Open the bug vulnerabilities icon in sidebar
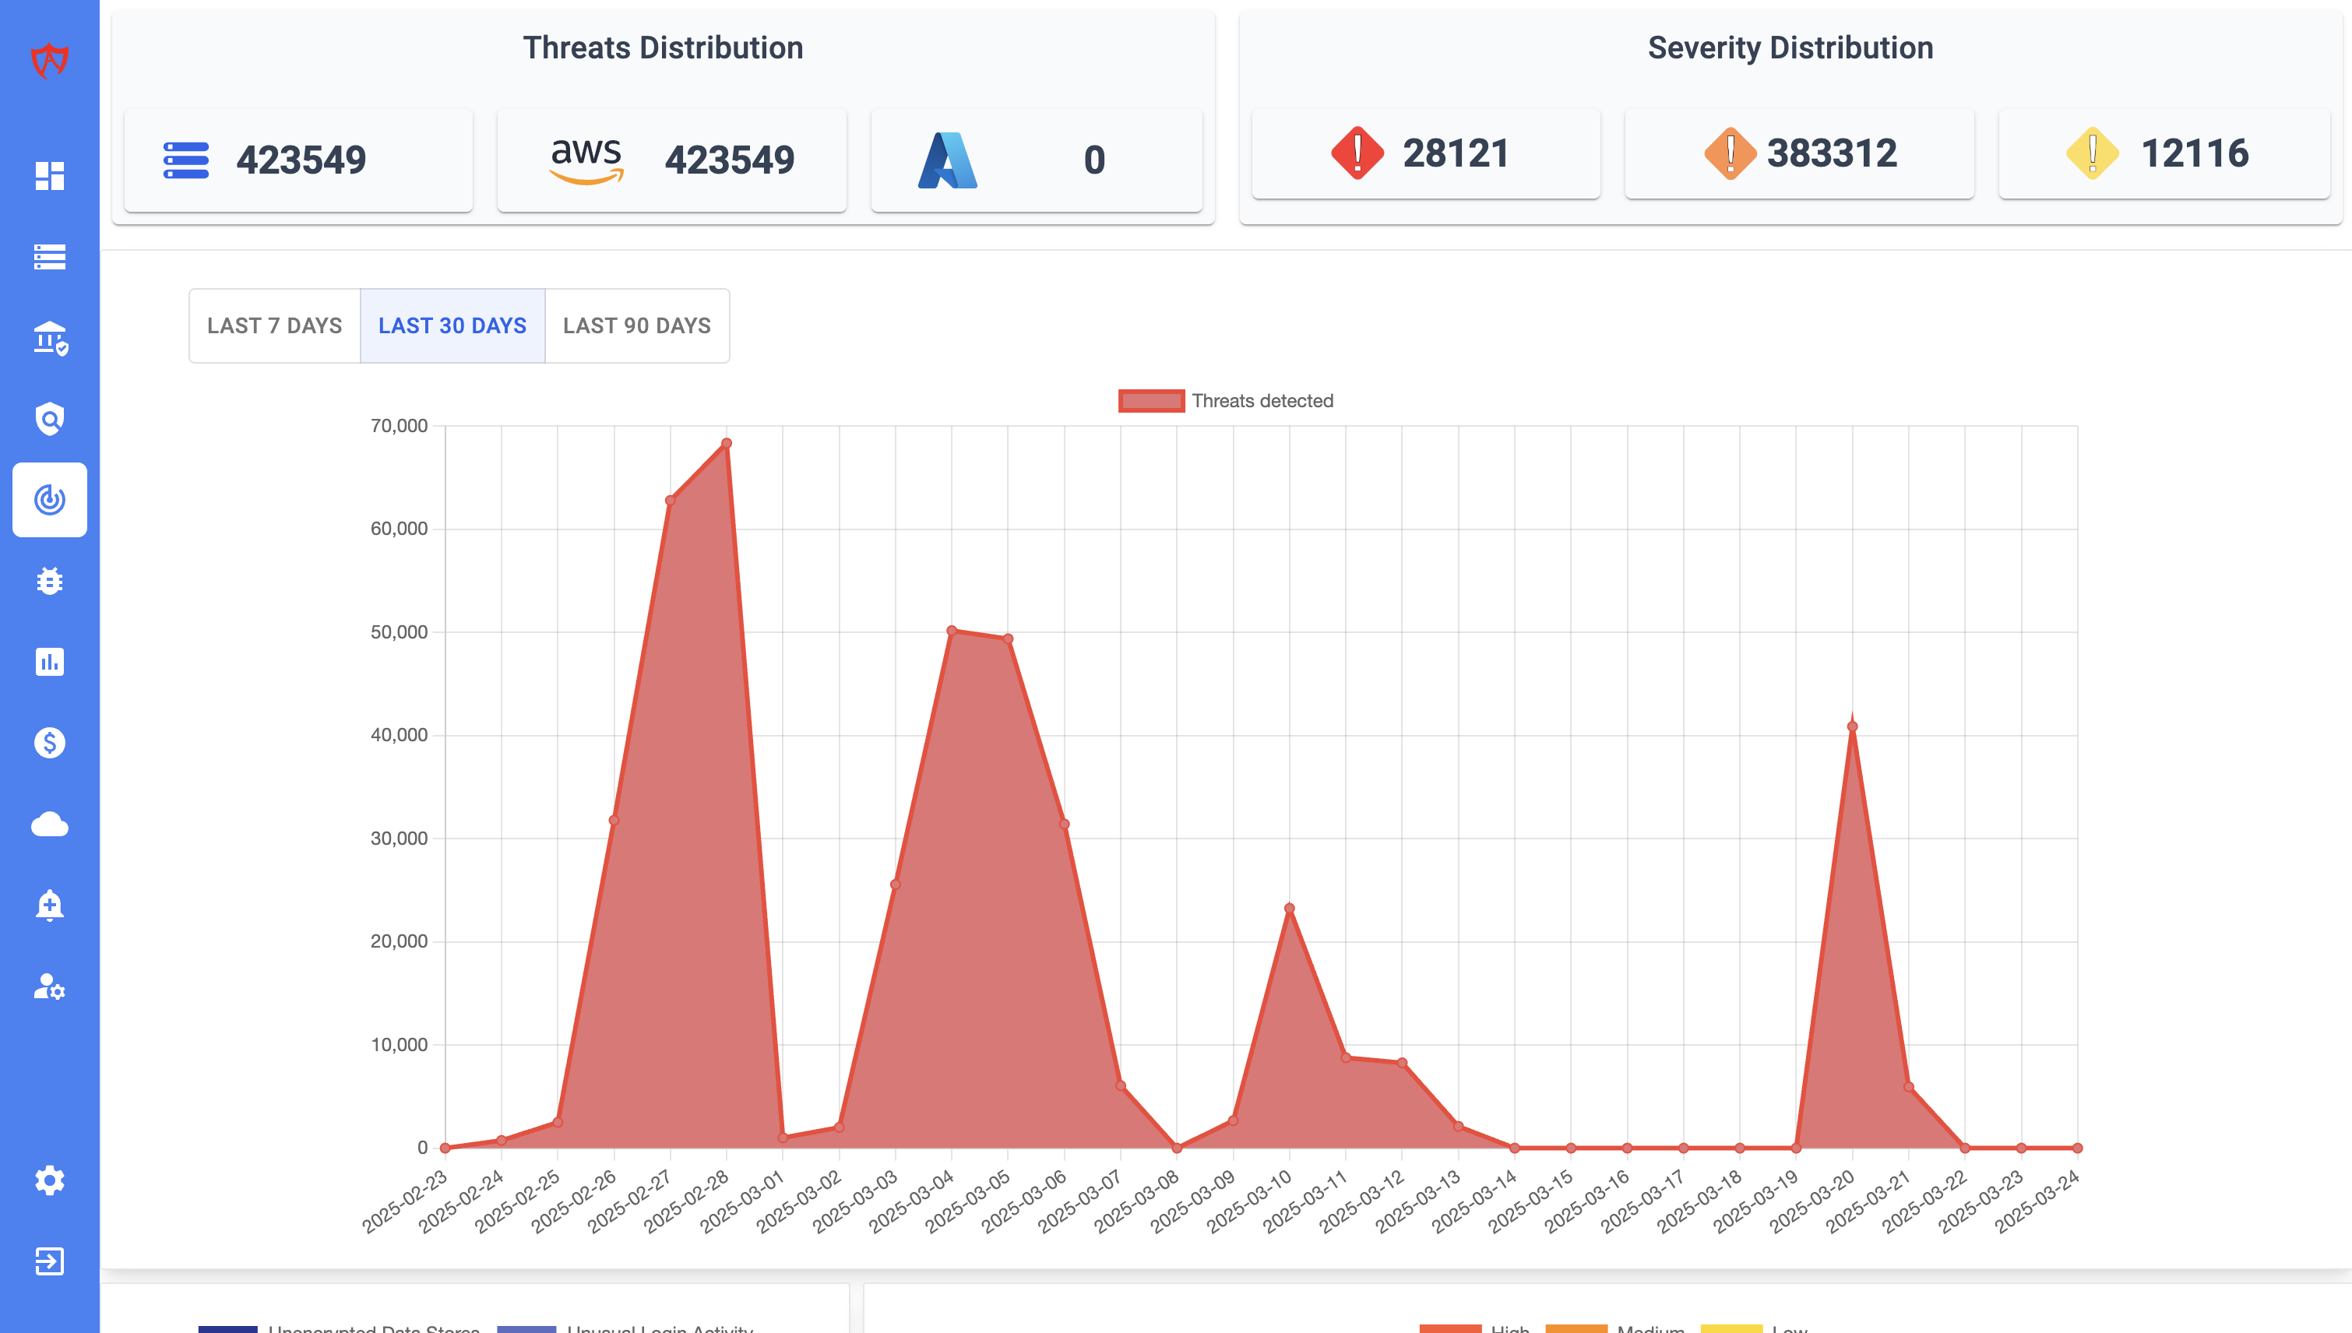 pyautogui.click(x=49, y=580)
